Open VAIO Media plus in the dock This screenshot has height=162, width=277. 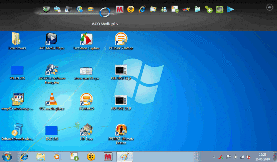click(x=105, y=12)
